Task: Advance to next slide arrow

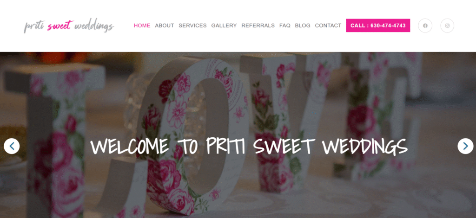Action: [x=465, y=146]
